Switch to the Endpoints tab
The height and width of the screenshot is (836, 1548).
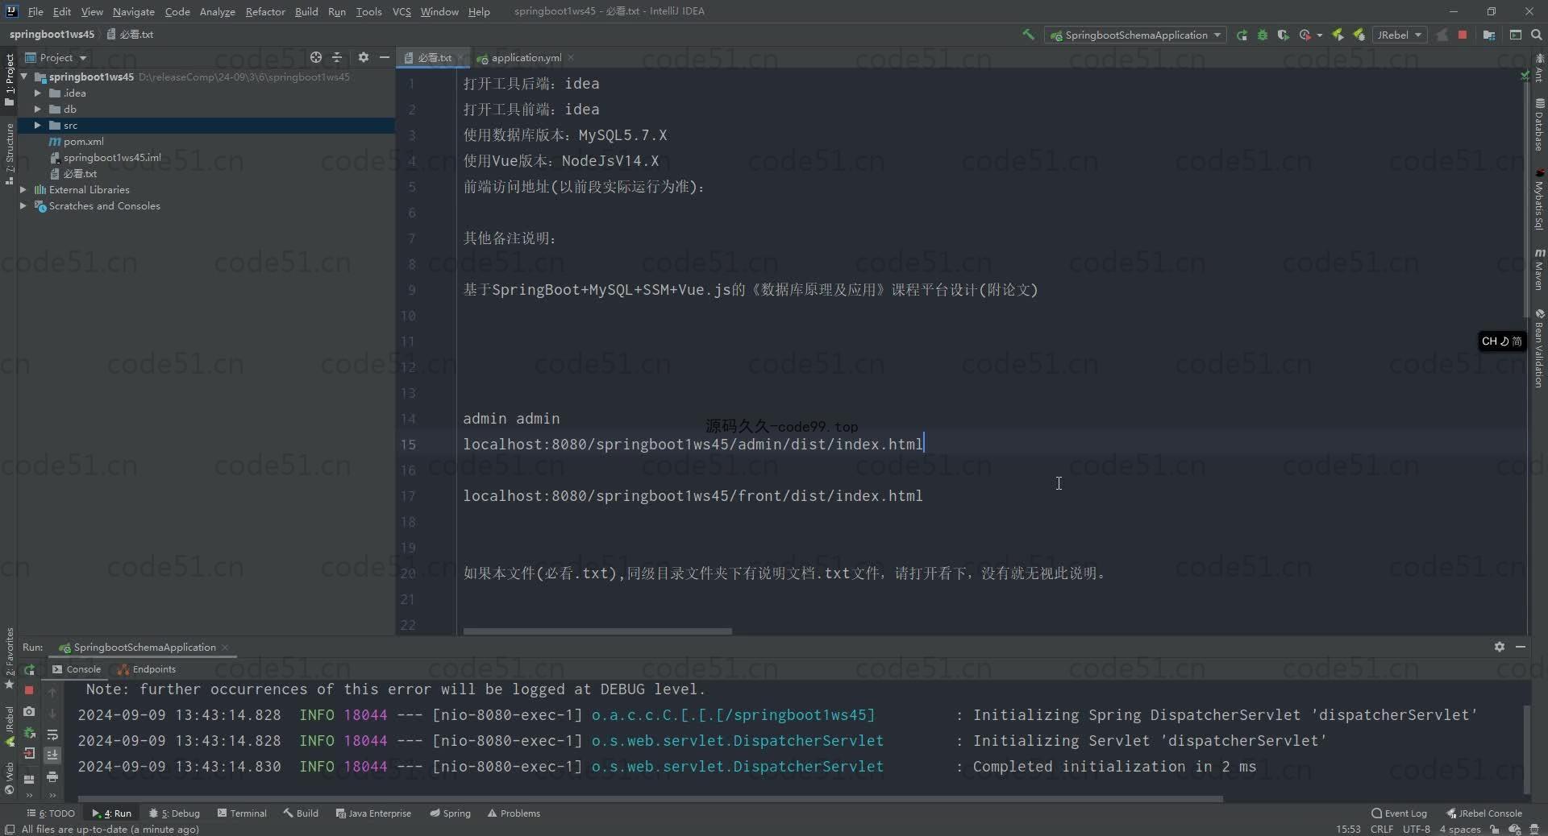click(x=147, y=669)
